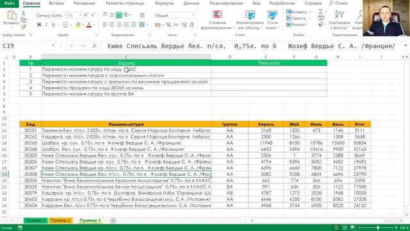This screenshot has width=410, height=231.
Task: Toggle the highlighted bottom align icon
Action: pos(119,15)
